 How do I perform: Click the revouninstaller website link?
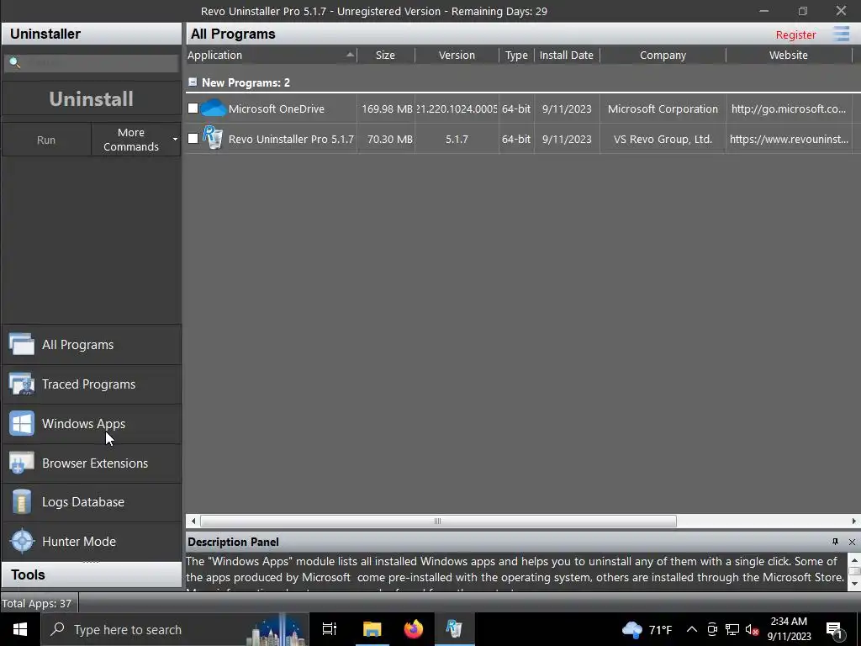(789, 139)
